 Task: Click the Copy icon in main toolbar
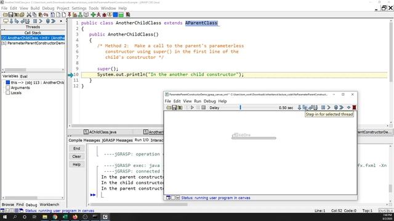[x=34, y=15]
